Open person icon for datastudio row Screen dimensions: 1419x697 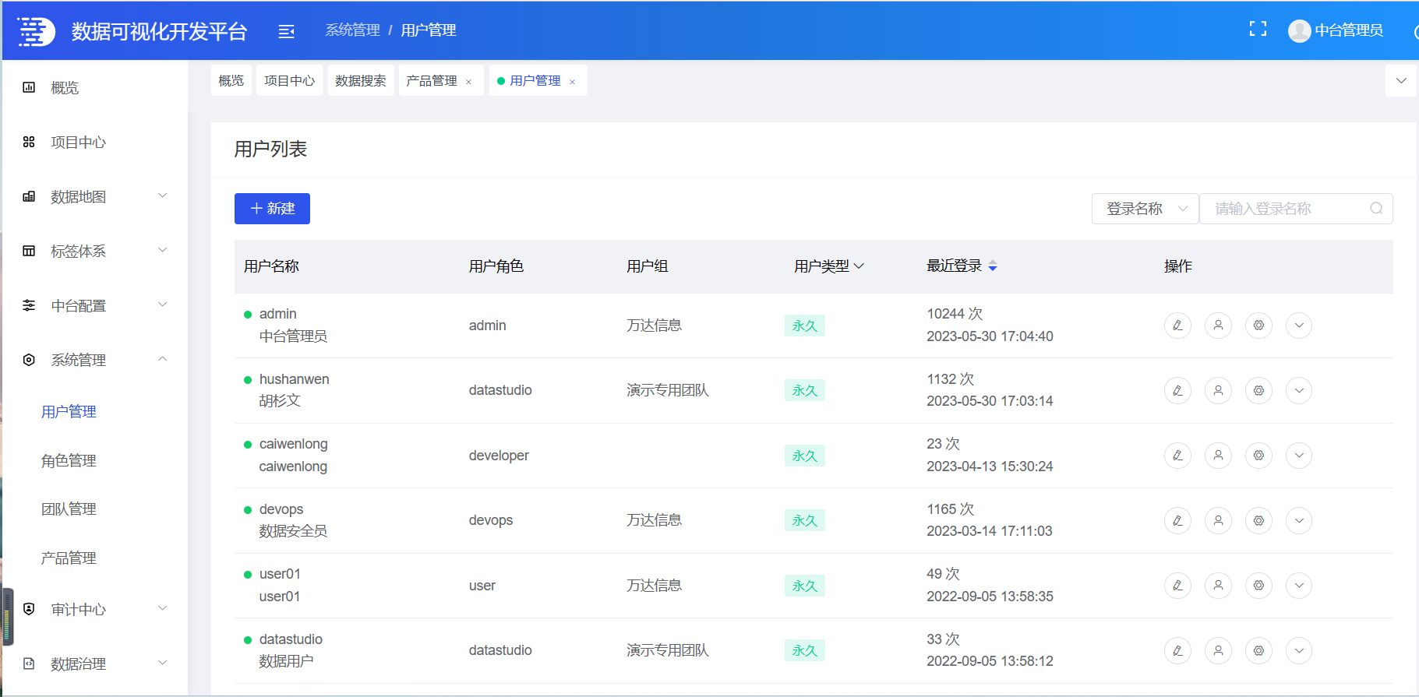(x=1218, y=650)
